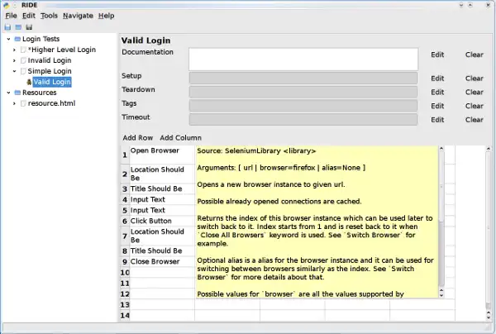This screenshot has height=334, width=496.
Task: Click the Resources folder icon in tree
Action: pyautogui.click(x=17, y=93)
